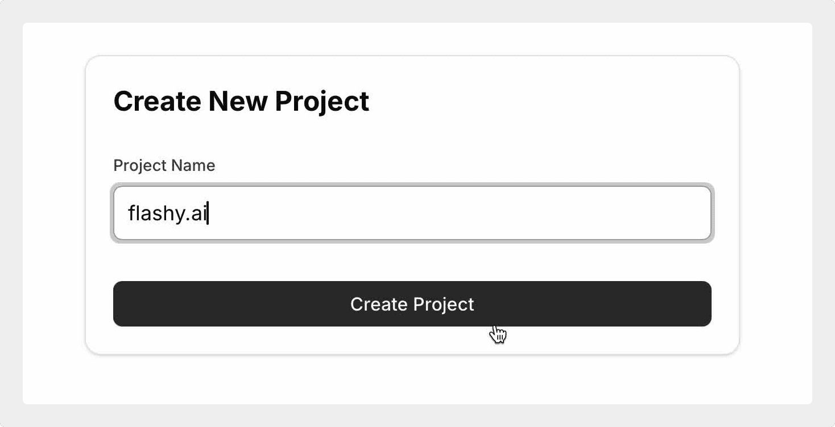Click the 'Create Project' button text label

(x=412, y=304)
